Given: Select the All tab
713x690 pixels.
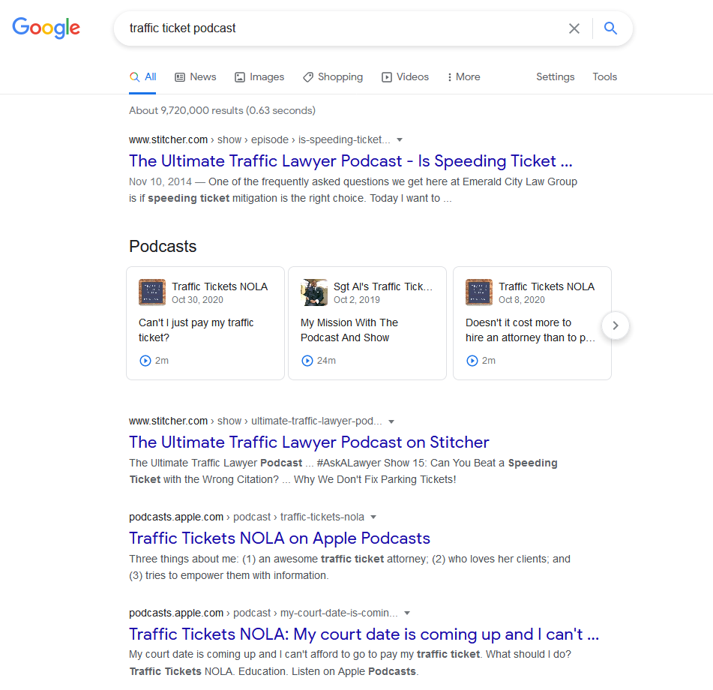Looking at the screenshot, I should pyautogui.click(x=142, y=76).
